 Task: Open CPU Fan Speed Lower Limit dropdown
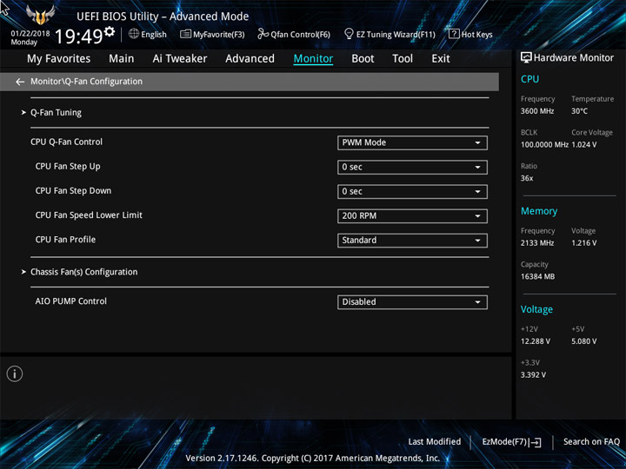[412, 215]
